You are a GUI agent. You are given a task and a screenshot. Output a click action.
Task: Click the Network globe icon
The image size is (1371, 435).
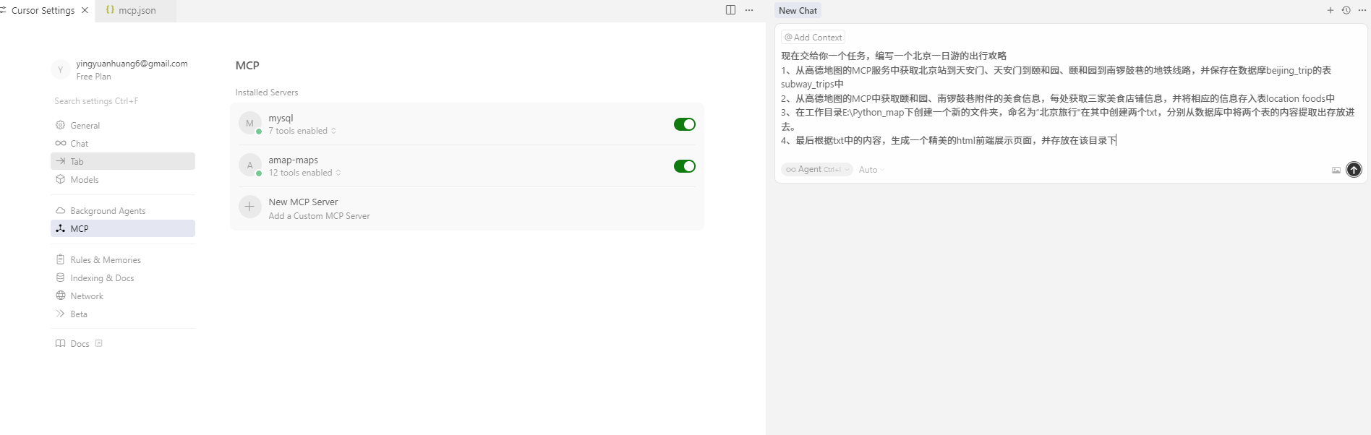(x=61, y=296)
